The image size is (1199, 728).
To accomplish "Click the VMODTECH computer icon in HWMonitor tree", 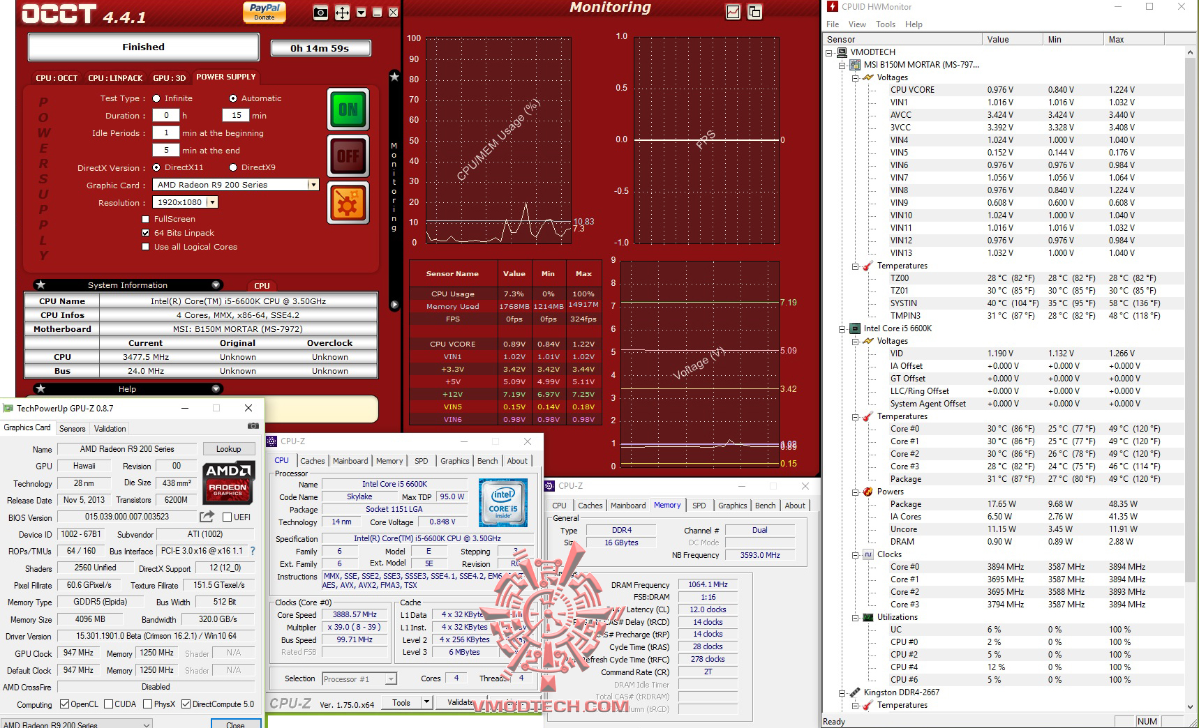I will 842,52.
